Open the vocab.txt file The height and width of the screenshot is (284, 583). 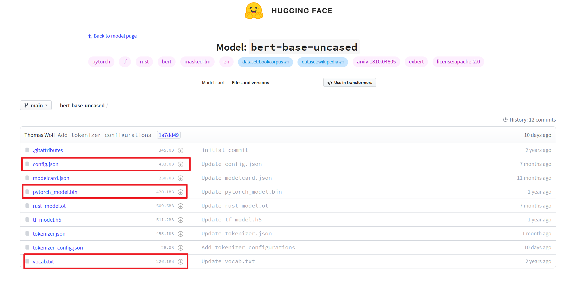point(43,261)
